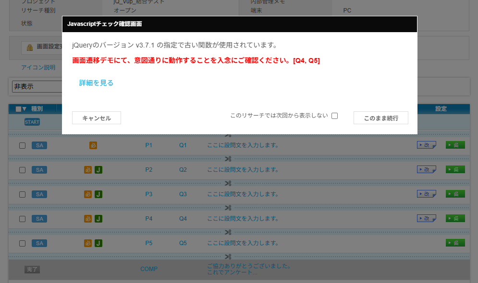Open the 非表示 dropdown
The image size is (478, 283).
pos(37,87)
